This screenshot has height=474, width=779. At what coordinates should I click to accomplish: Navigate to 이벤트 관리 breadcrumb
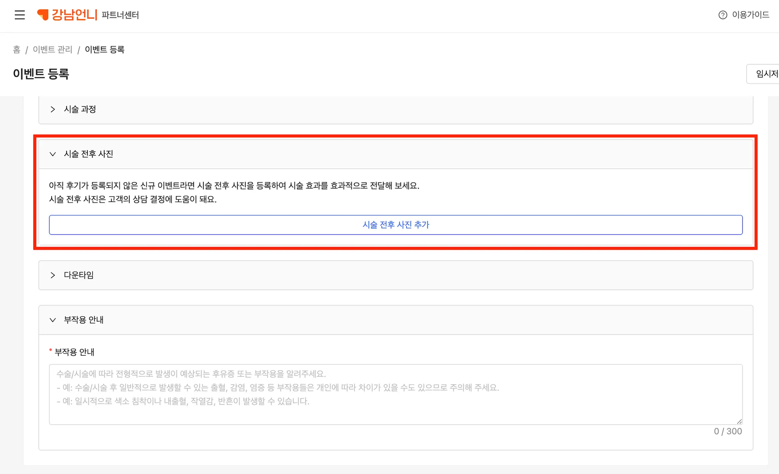click(52, 50)
